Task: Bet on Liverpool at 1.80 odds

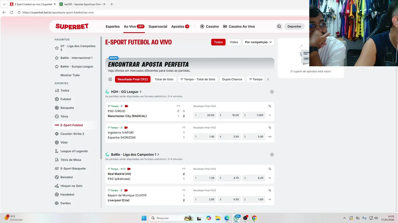Action: (254, 199)
